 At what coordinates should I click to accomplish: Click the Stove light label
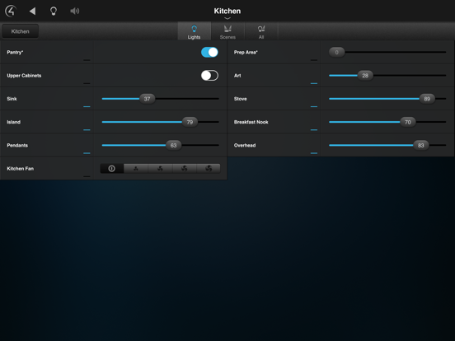[x=240, y=99]
